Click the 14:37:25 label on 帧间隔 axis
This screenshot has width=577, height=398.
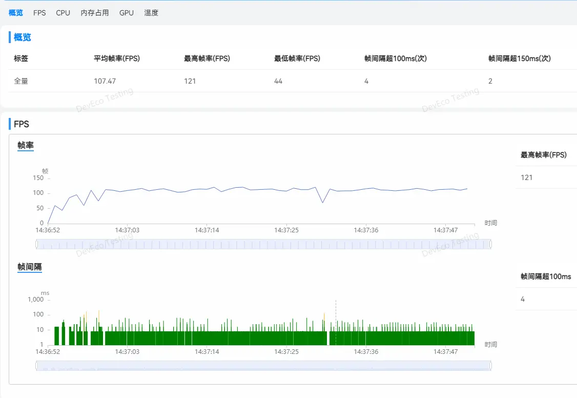[x=286, y=352]
